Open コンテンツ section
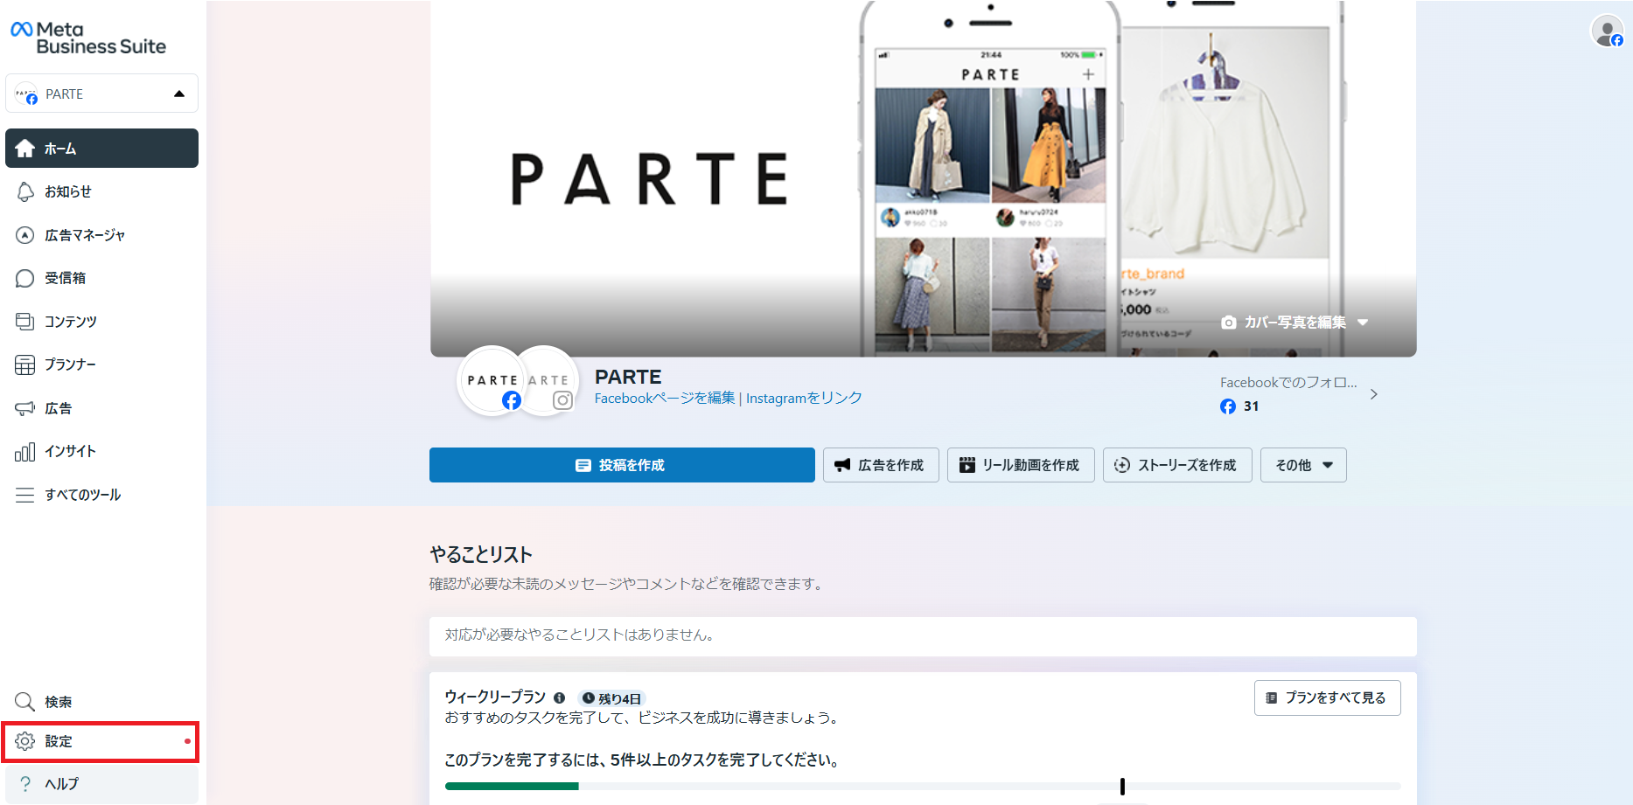This screenshot has width=1633, height=805. (101, 322)
